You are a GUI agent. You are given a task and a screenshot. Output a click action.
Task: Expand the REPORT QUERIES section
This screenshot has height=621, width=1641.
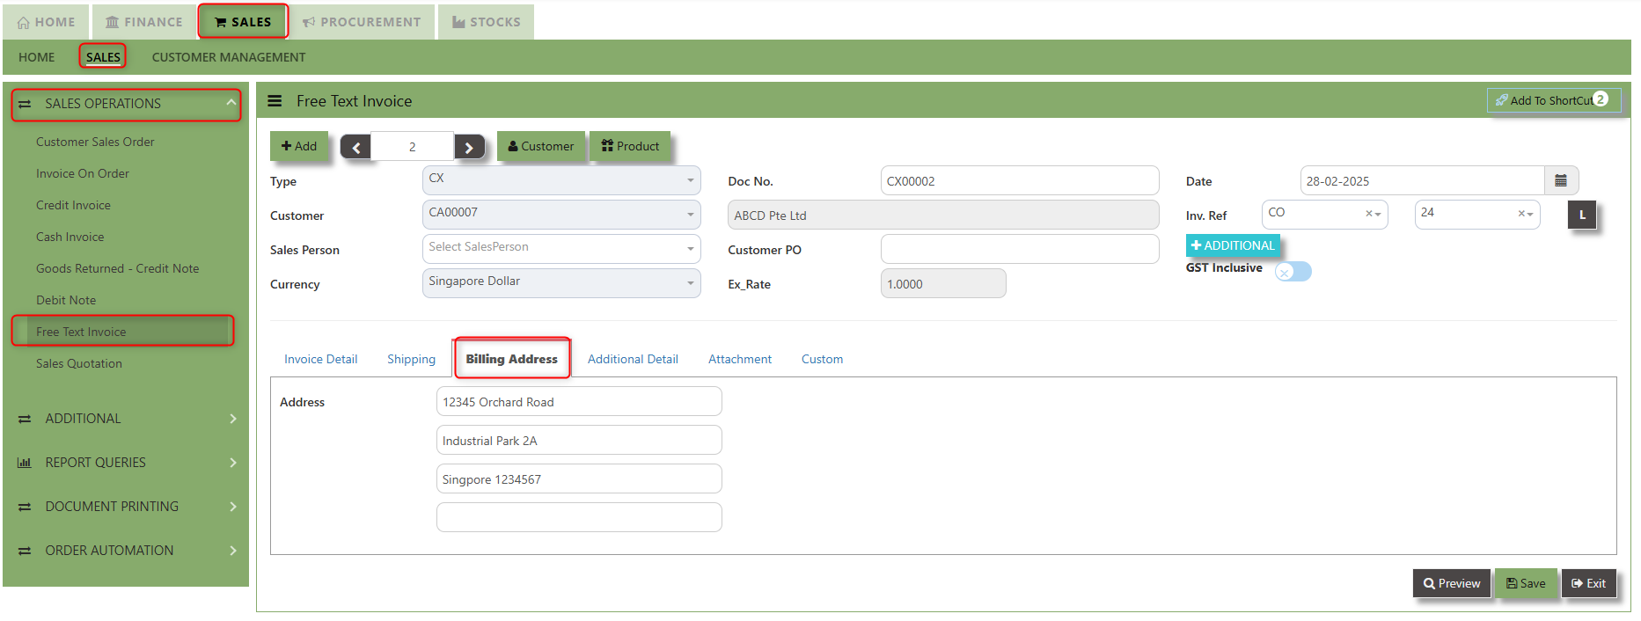coord(126,463)
